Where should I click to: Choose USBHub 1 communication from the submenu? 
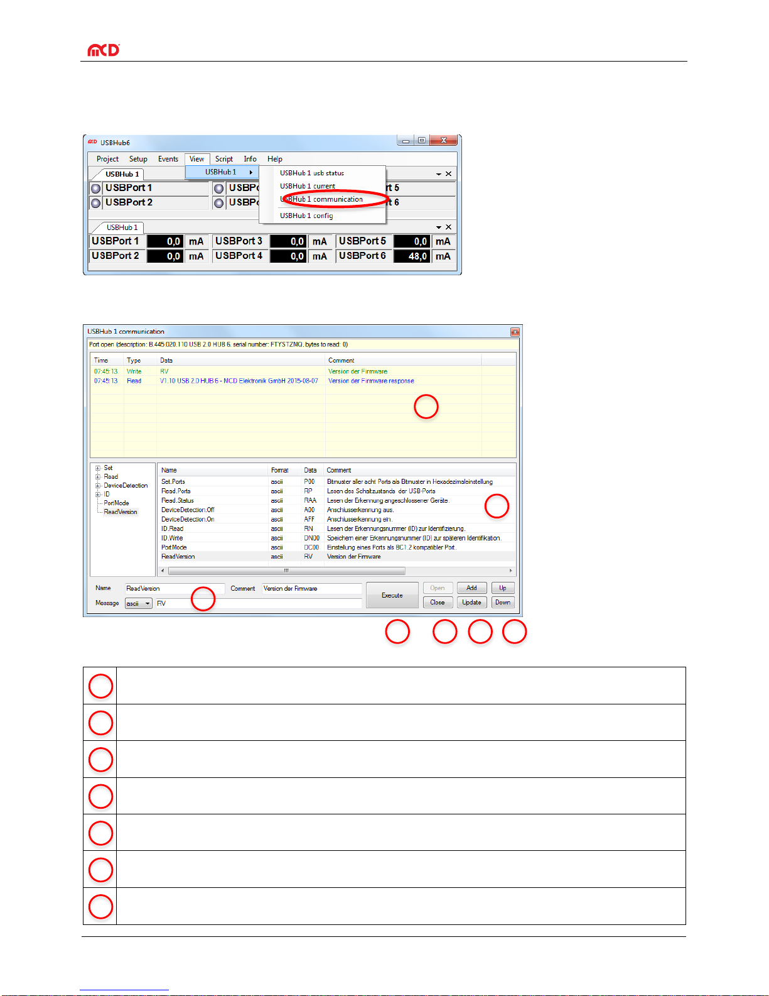[321, 199]
